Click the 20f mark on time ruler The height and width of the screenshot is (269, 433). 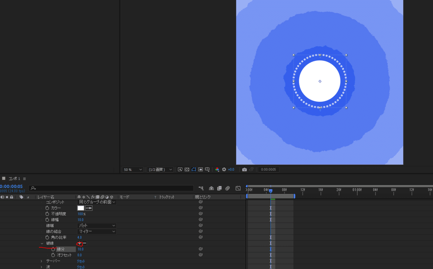339,190
